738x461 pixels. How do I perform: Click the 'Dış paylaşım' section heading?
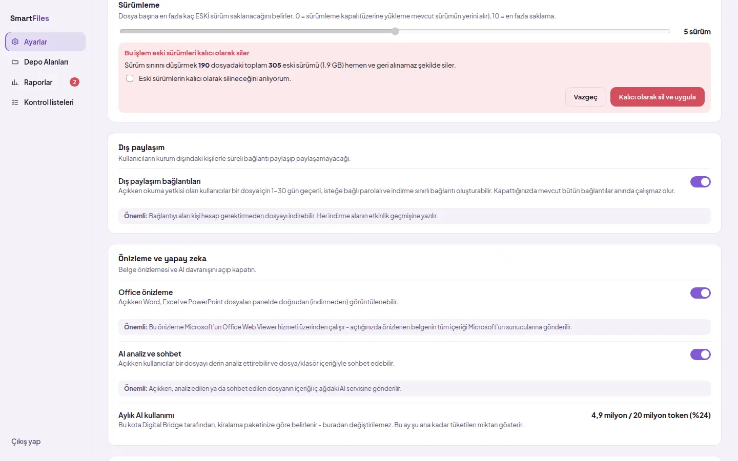(x=141, y=148)
